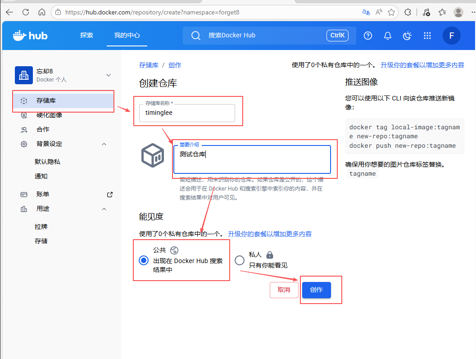Open browser profile avatar icon
Image resolution: width=476 pixels, height=359 pixels.
click(458, 12)
